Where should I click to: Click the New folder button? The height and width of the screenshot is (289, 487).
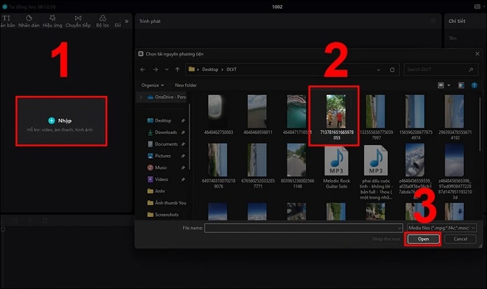(x=186, y=86)
